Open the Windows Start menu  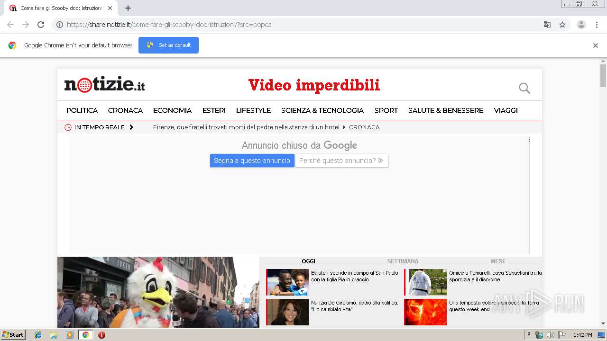(13, 335)
